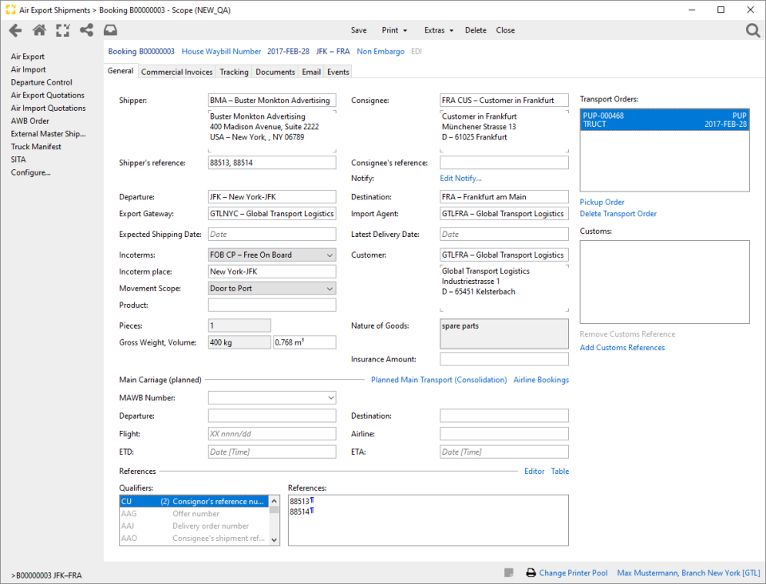The width and height of the screenshot is (766, 584).
Task: Click the Save button
Action: pyautogui.click(x=358, y=30)
